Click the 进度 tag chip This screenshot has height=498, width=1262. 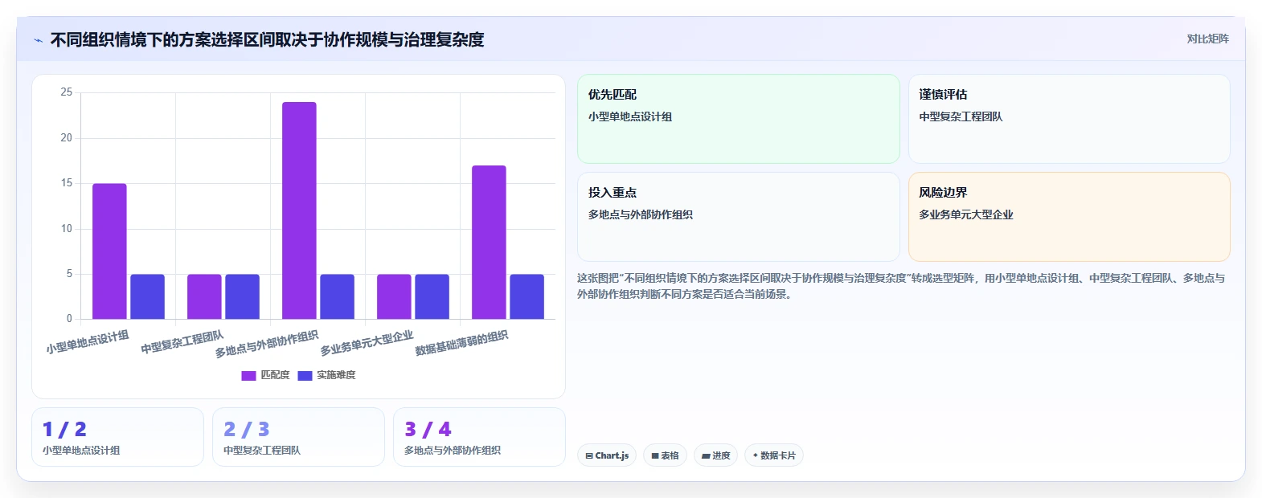click(x=715, y=455)
